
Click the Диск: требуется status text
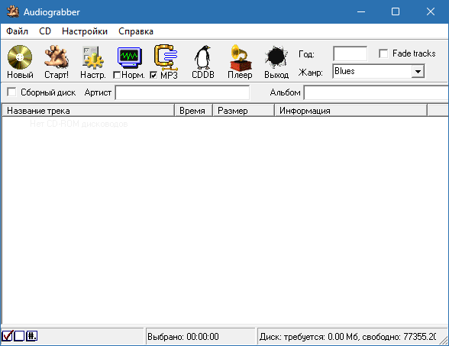[347, 337]
